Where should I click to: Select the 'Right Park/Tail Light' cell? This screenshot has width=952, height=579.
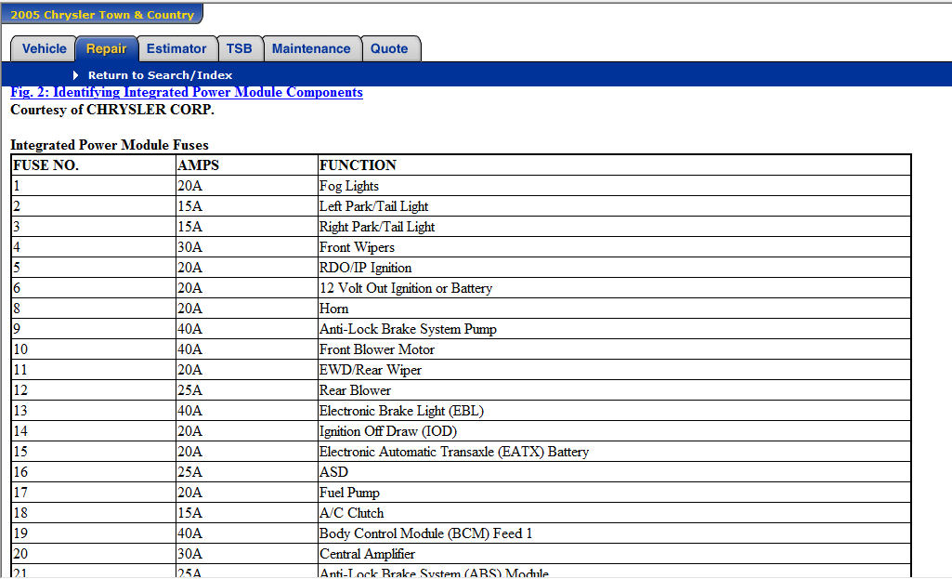coord(614,227)
